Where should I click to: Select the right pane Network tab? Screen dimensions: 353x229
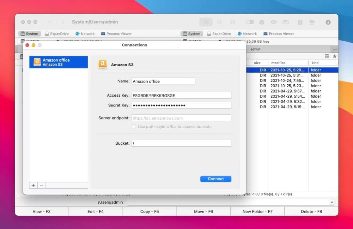point(247,34)
